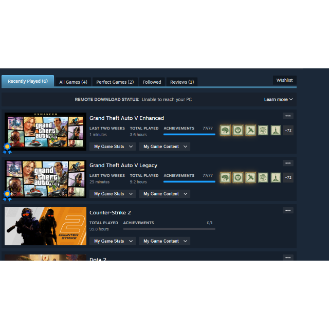Click the perfect game ribbon on GTA V Legacy
The height and width of the screenshot is (329, 329).
[7, 196]
